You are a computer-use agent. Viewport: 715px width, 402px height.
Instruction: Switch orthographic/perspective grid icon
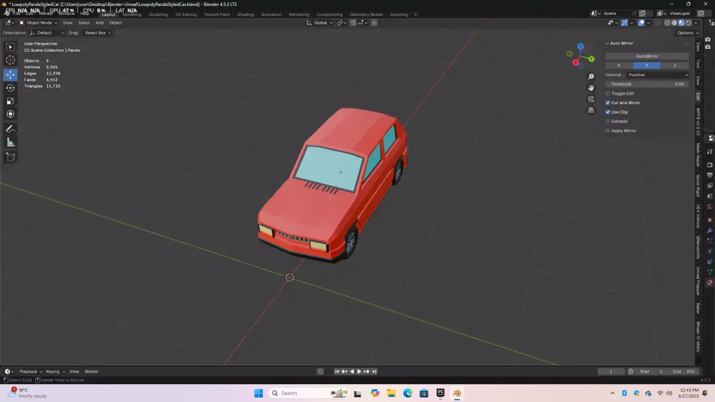coord(591,110)
